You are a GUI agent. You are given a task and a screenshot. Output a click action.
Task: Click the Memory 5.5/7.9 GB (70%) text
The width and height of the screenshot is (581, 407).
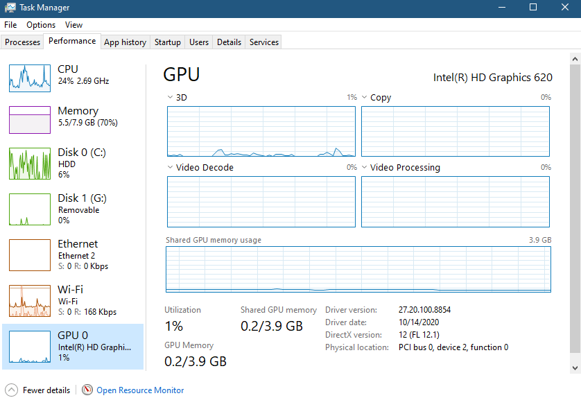pyautogui.click(x=88, y=122)
